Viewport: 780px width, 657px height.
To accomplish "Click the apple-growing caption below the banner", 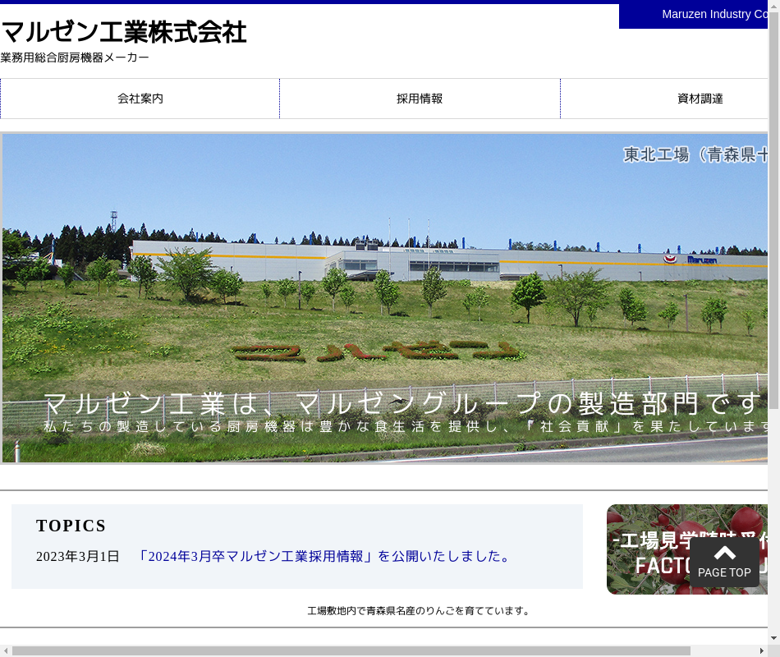I will click(419, 610).
